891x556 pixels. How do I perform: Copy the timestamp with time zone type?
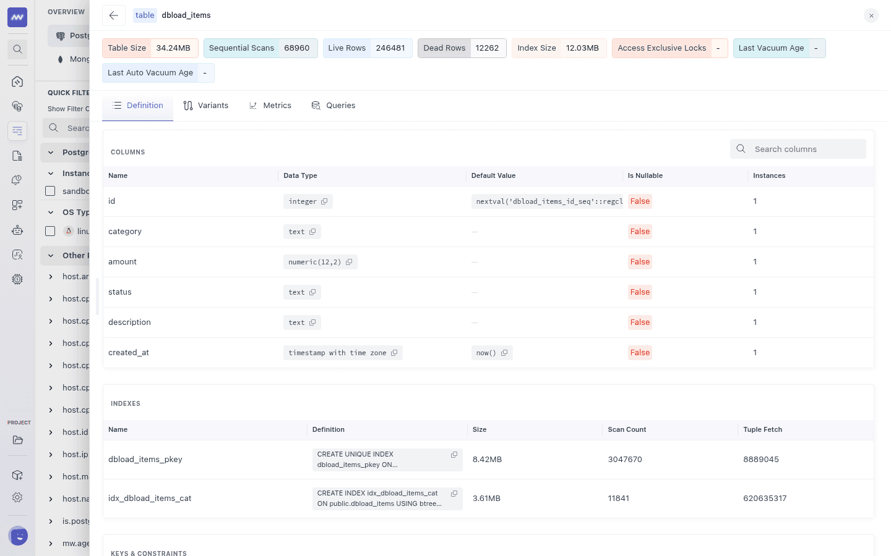click(394, 353)
